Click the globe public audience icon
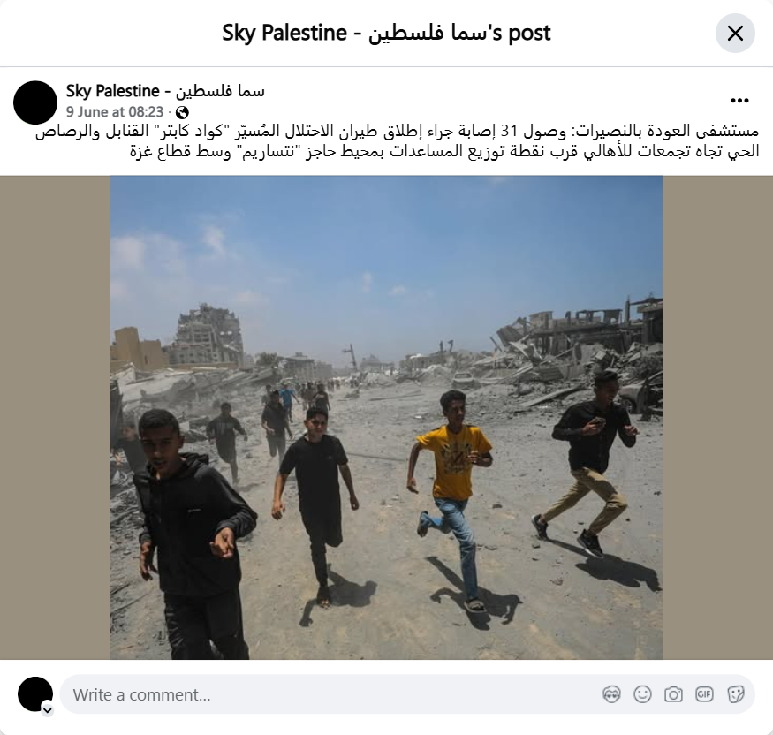773x735 pixels. click(182, 112)
